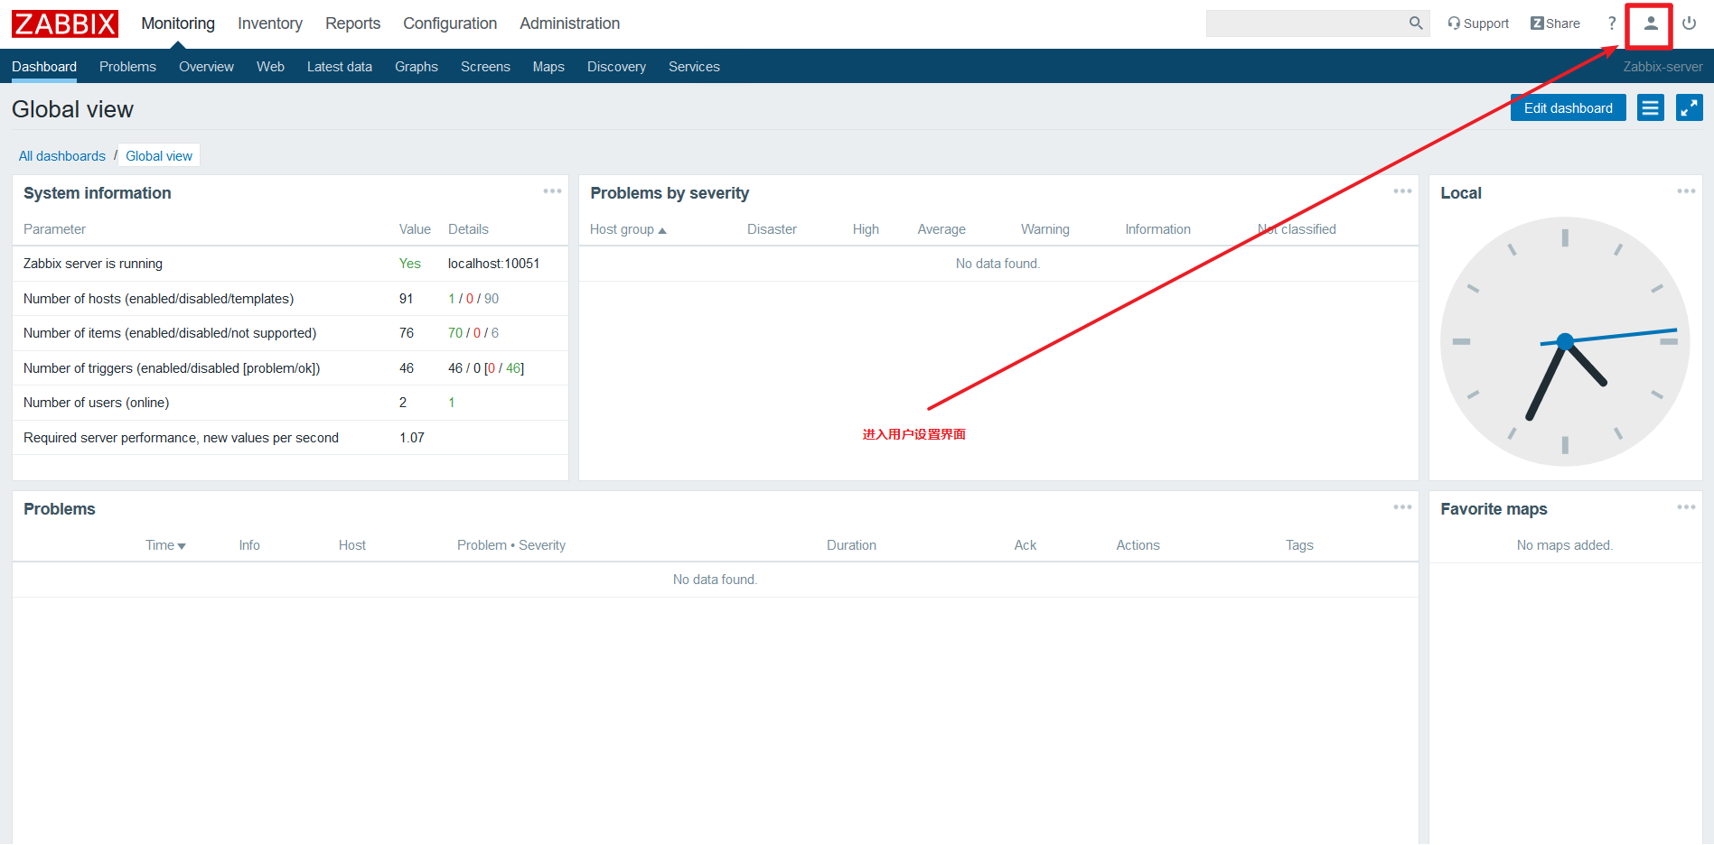
Task: Click 'Number of users (online)' text
Action: (x=97, y=403)
